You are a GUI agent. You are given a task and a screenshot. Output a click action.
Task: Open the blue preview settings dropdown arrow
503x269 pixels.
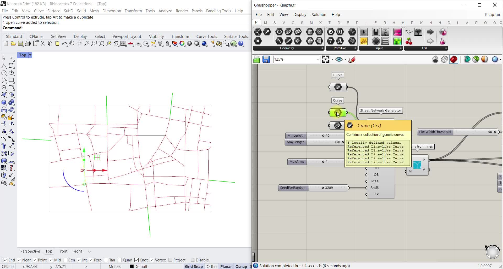pyautogui.click(x=500, y=60)
